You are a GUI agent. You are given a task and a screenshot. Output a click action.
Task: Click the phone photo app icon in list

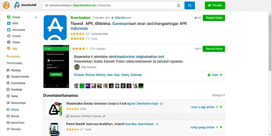click(54, 129)
